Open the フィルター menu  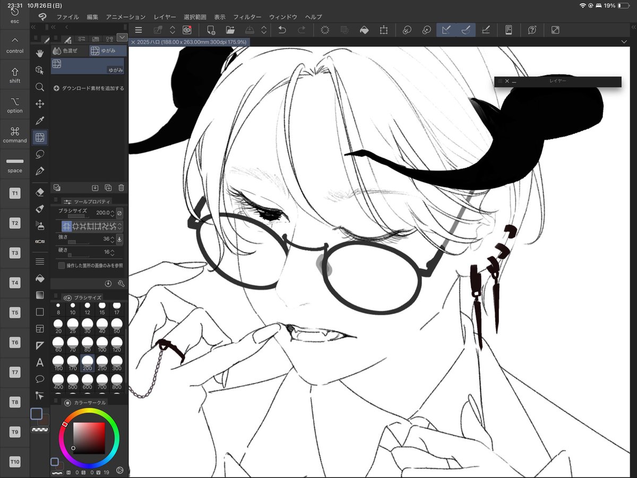[x=247, y=17]
